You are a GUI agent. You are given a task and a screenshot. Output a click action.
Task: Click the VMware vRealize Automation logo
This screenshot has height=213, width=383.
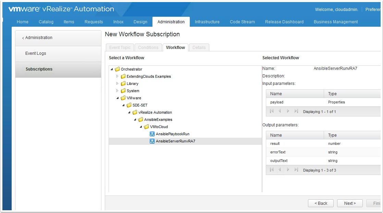(x=61, y=9)
